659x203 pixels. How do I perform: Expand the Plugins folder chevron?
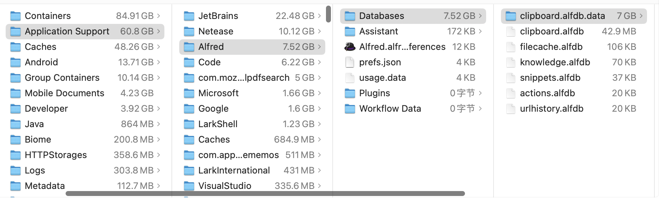480,93
